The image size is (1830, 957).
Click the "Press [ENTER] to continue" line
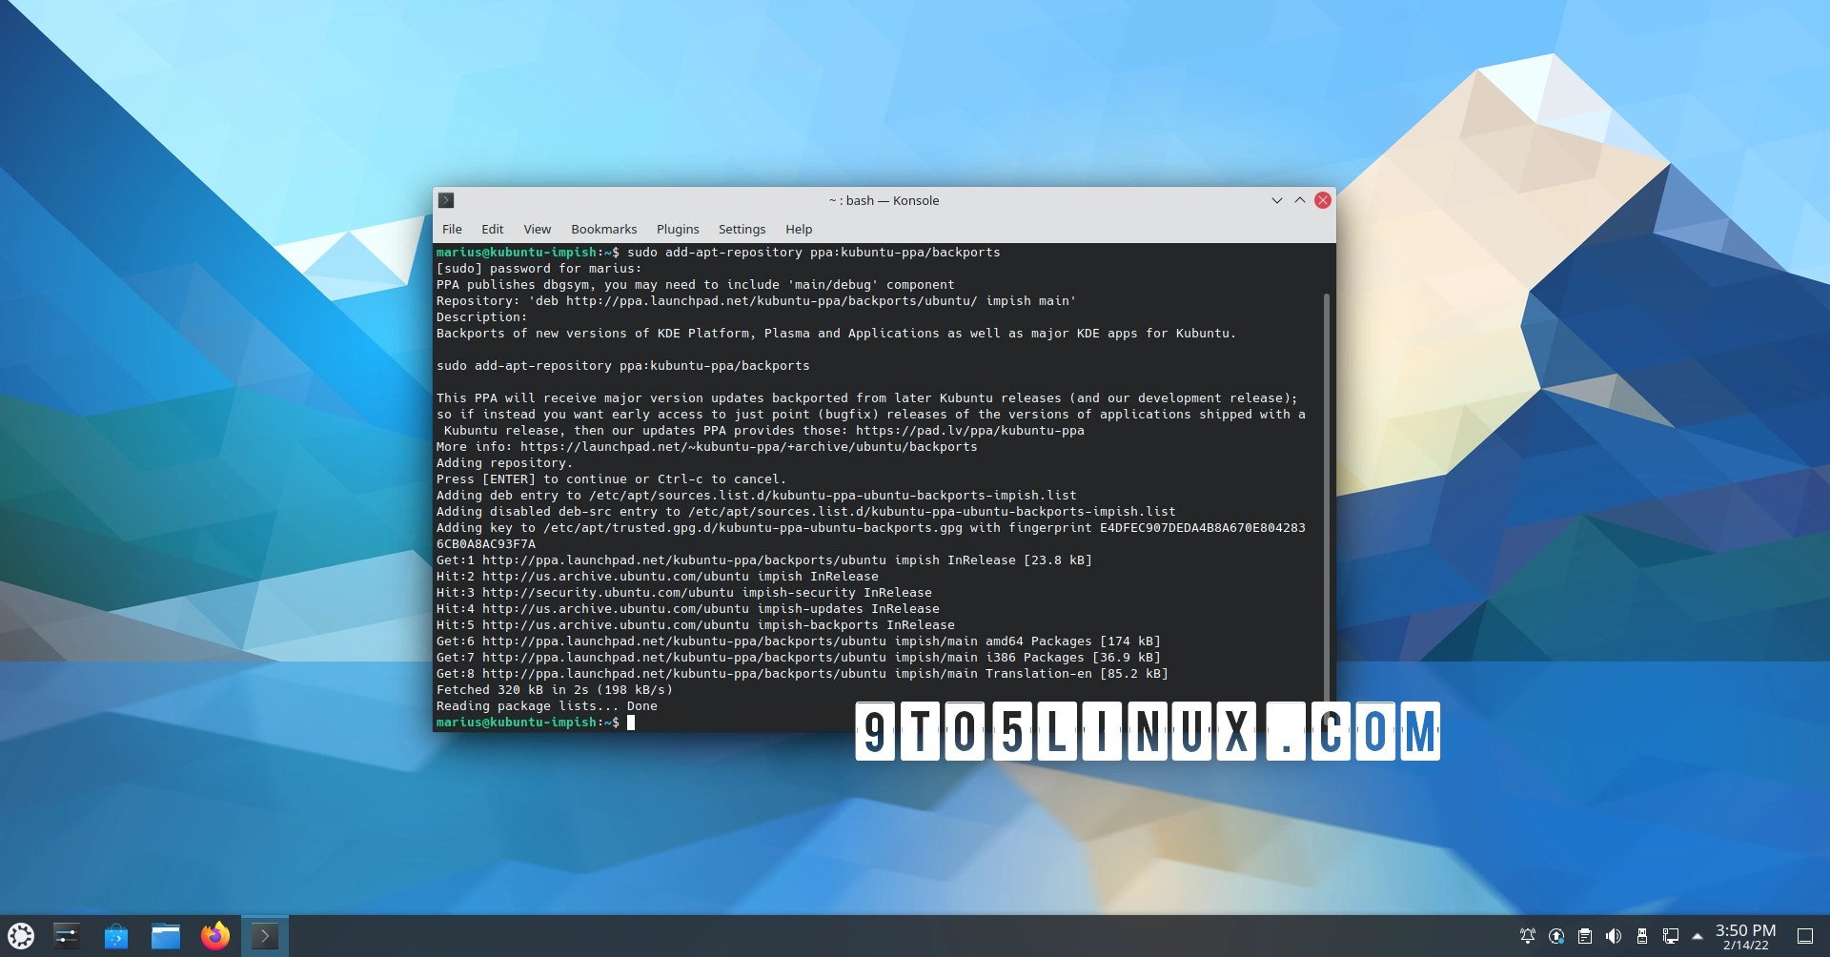(612, 479)
